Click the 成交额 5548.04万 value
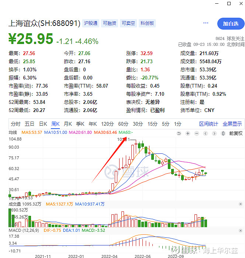 211,61
